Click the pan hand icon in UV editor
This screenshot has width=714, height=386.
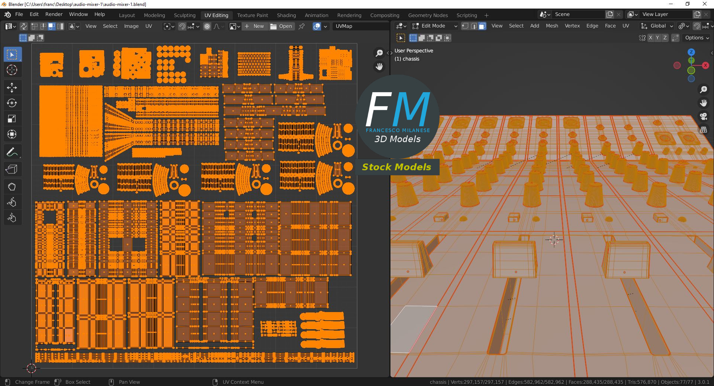click(379, 67)
